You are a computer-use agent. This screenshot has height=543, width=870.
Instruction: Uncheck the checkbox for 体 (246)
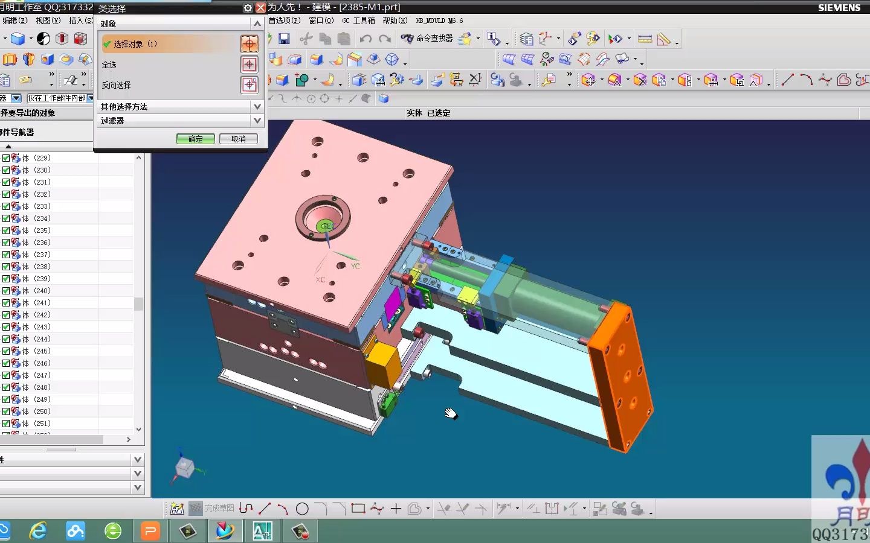6,363
